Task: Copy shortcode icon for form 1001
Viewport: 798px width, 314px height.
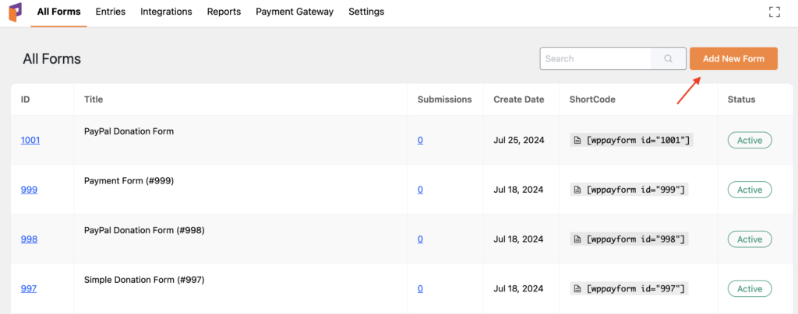Action: (x=577, y=140)
